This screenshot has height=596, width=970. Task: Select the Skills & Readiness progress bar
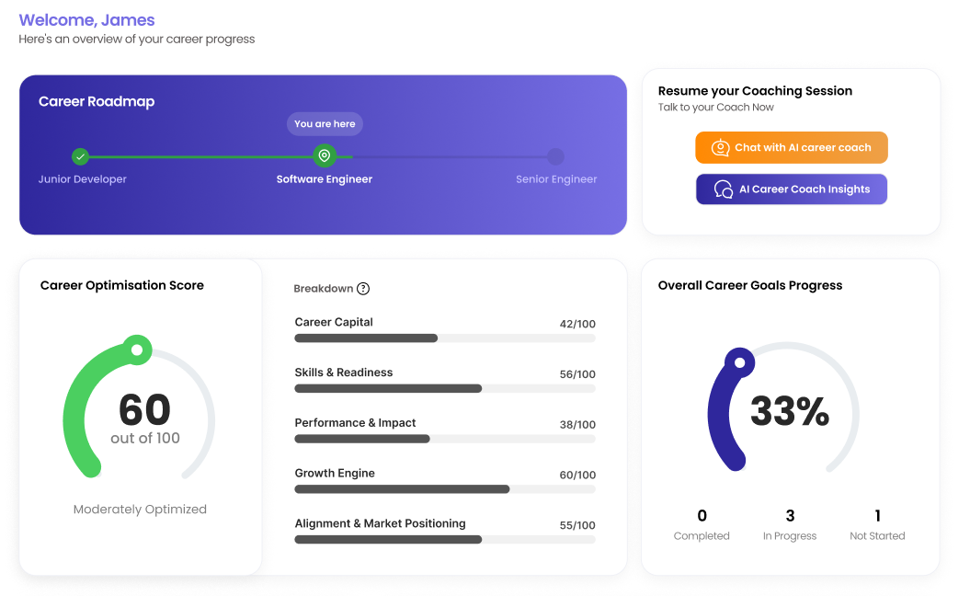444,389
